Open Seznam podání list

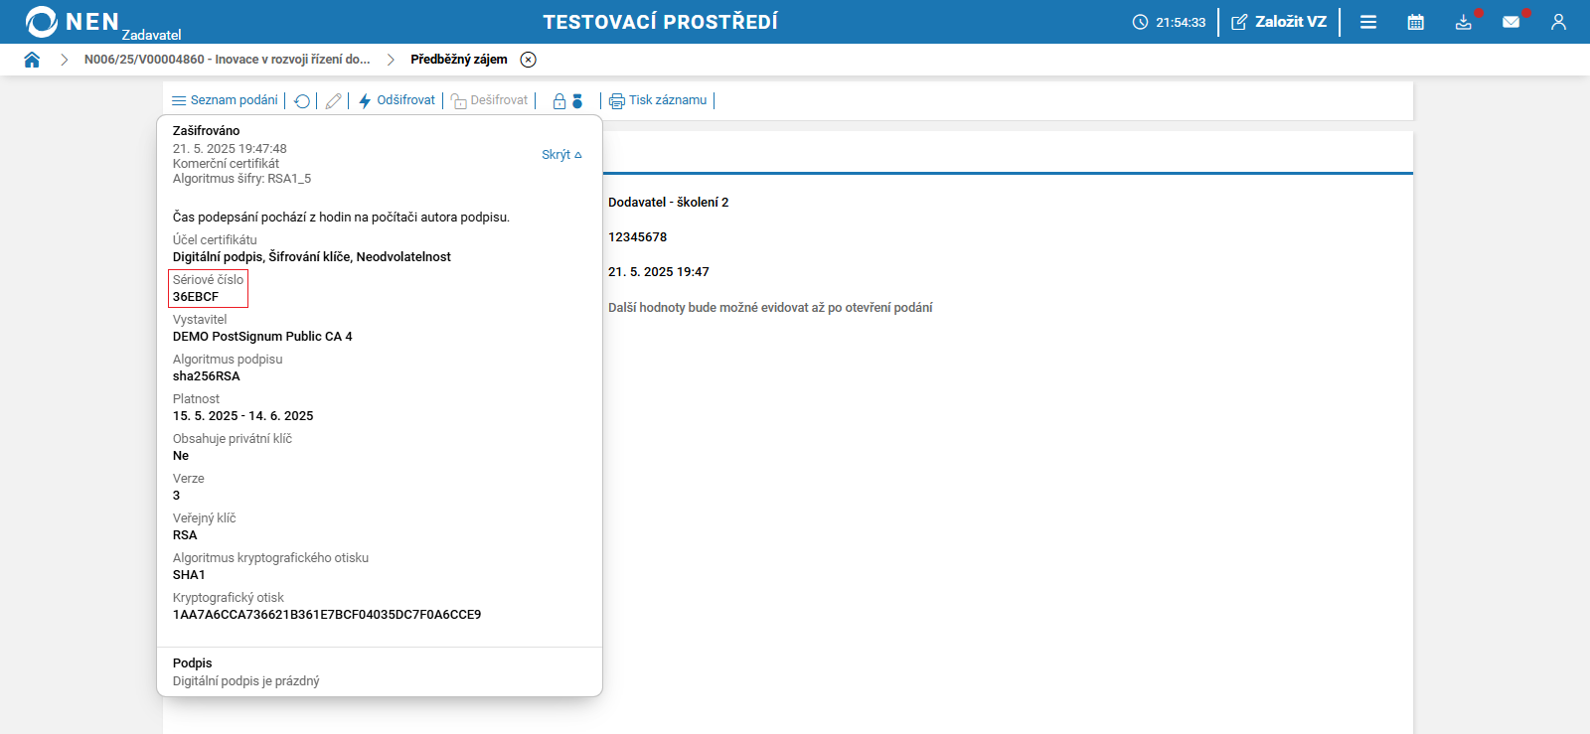225,100
